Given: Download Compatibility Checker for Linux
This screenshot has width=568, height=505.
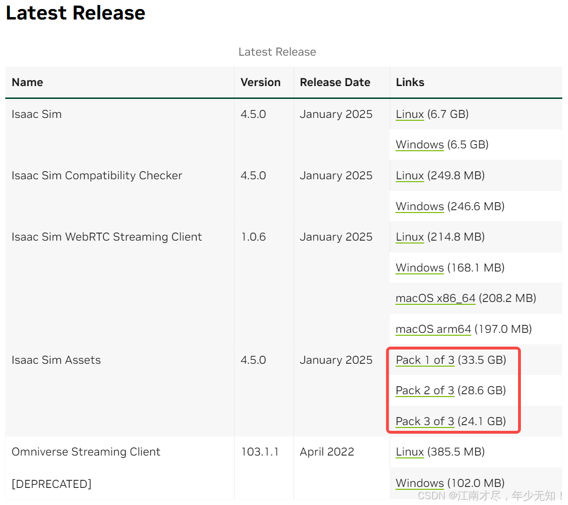Looking at the screenshot, I should [x=410, y=175].
